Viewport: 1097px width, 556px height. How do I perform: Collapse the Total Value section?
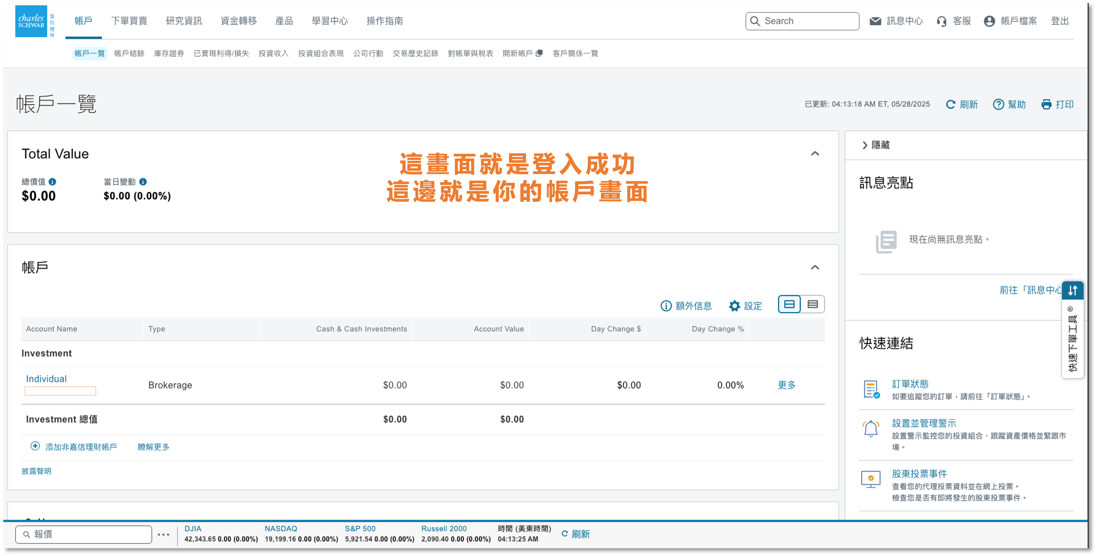click(x=815, y=153)
